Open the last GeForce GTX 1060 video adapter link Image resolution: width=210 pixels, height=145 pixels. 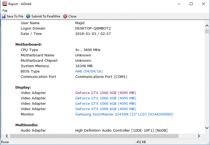105,109
